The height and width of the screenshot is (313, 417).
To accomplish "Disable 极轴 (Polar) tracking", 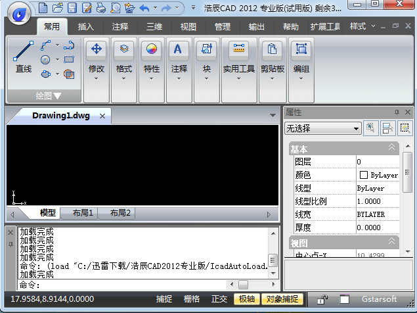I will point(246,299).
